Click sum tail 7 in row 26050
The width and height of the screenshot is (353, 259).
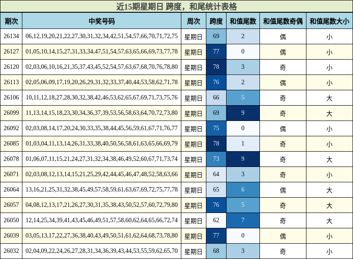(243, 220)
